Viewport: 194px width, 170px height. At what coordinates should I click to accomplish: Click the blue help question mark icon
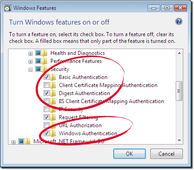179,22
